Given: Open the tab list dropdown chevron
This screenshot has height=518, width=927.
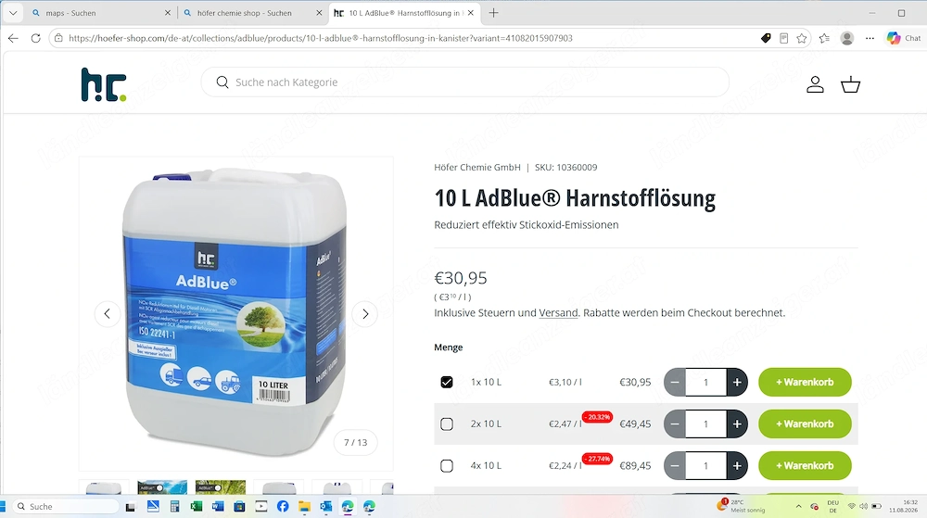Looking at the screenshot, I should tap(13, 12).
